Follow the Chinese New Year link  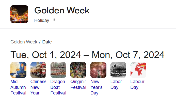click(38, 87)
